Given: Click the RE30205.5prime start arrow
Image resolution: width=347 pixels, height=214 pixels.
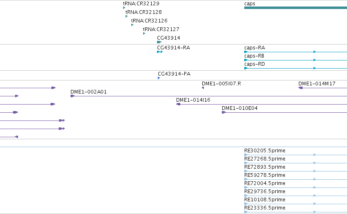Looking at the screenshot, I should coord(246,155).
